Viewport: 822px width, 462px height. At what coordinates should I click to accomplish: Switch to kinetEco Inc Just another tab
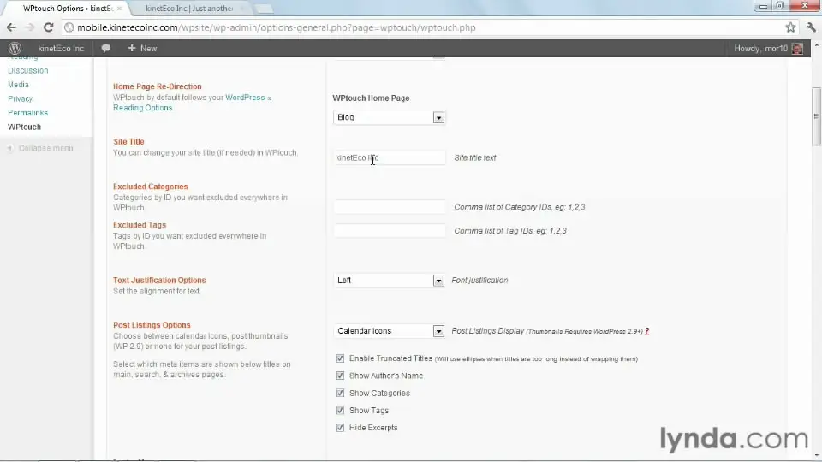[x=190, y=9]
